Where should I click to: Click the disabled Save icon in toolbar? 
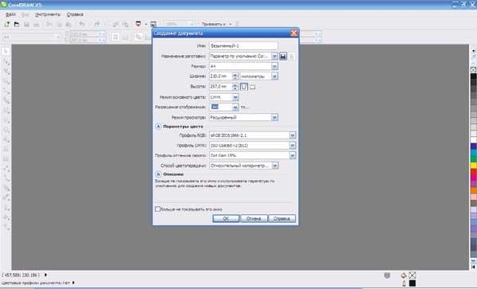click(x=27, y=25)
